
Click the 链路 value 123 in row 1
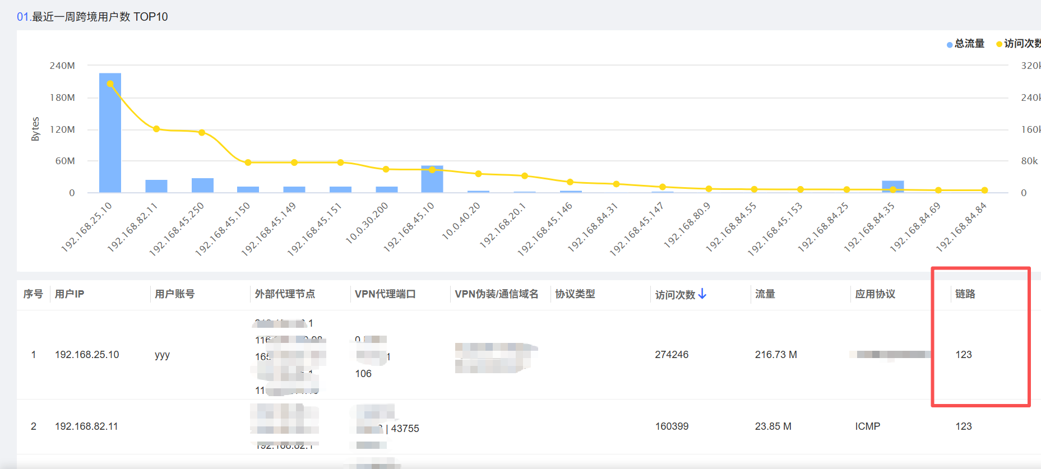coord(963,355)
